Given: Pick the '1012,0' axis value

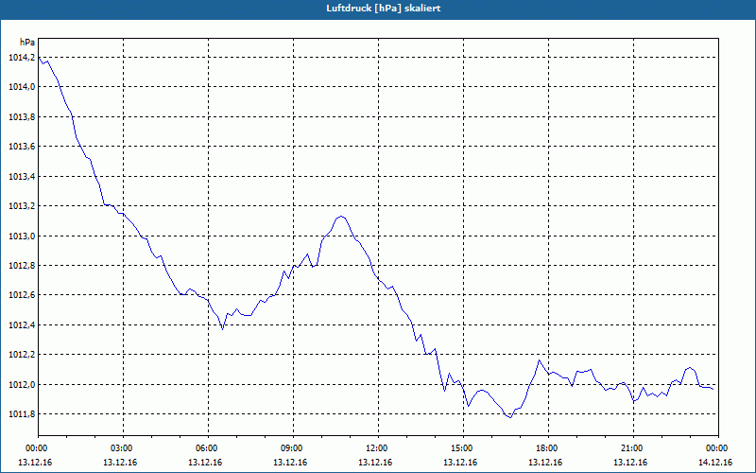Looking at the screenshot, I should tap(22, 385).
